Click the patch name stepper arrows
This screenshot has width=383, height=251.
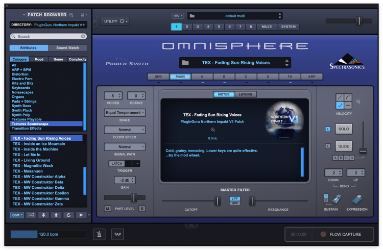point(287,63)
